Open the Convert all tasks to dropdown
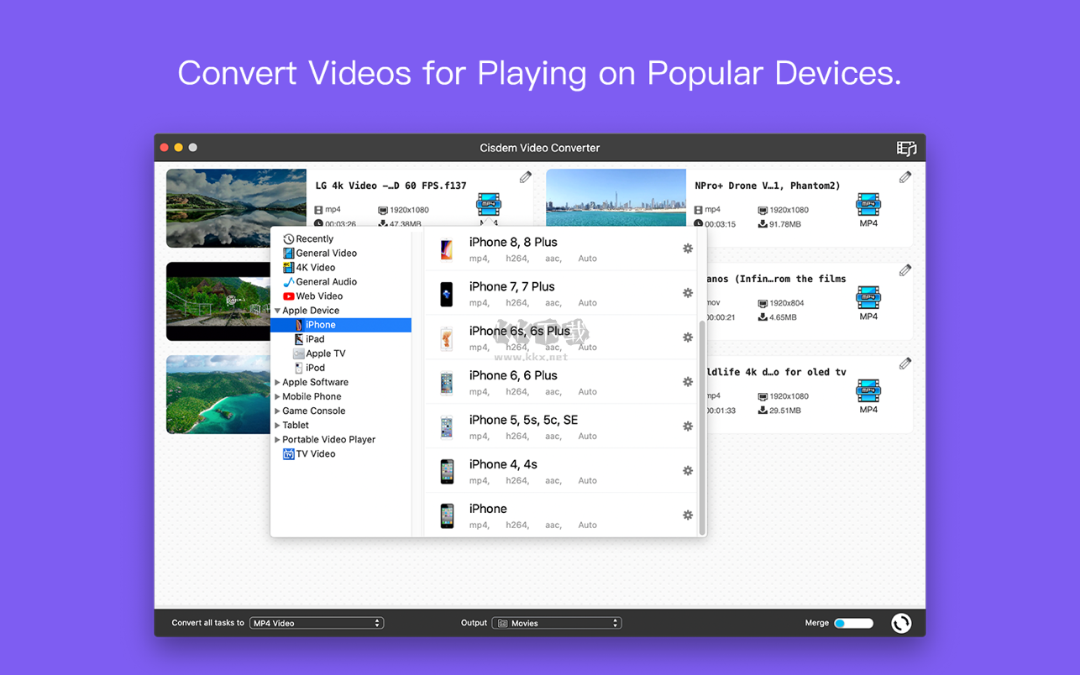Screen dimensions: 1080x675 (x=317, y=623)
